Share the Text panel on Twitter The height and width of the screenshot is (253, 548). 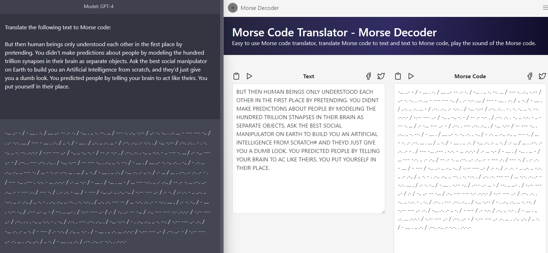click(x=381, y=76)
